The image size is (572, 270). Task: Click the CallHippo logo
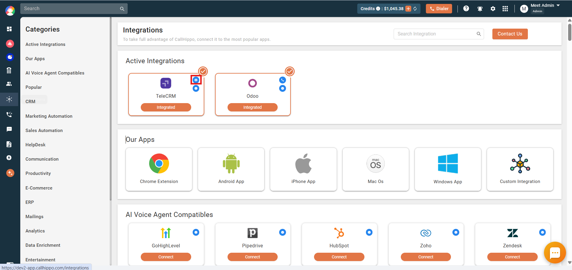tap(10, 11)
